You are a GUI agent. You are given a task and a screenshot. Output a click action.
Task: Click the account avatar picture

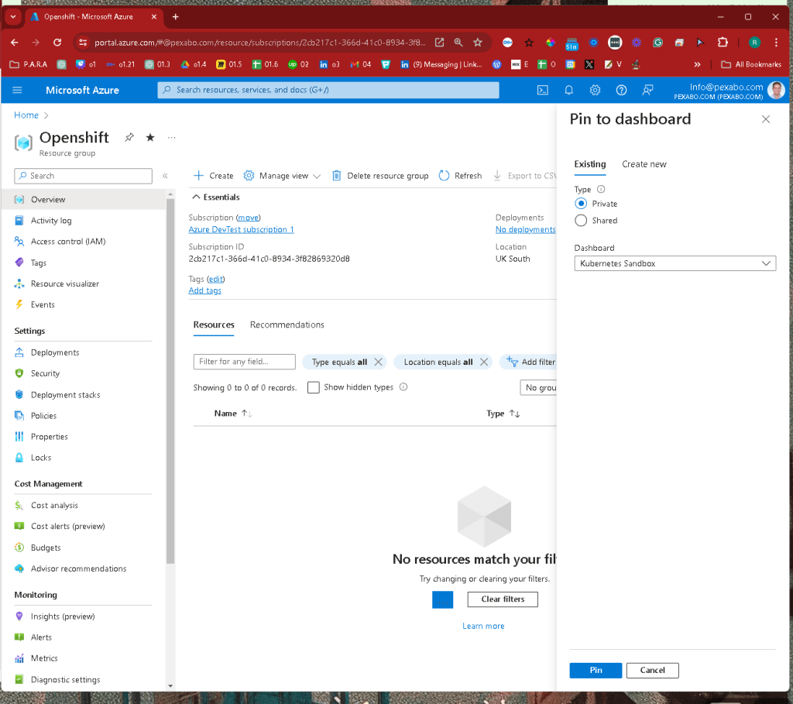(776, 90)
